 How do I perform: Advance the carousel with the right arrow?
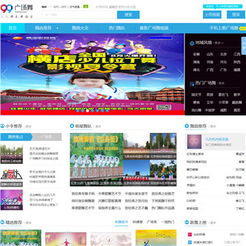[180, 74]
